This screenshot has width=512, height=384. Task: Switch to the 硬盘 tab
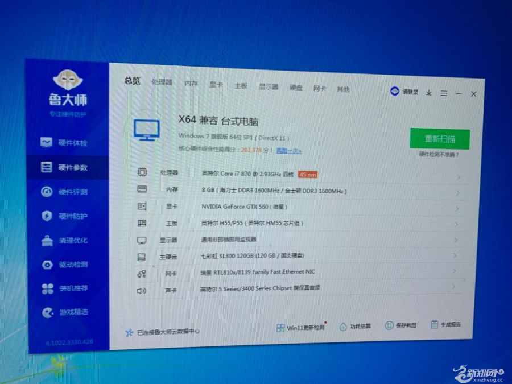click(296, 88)
